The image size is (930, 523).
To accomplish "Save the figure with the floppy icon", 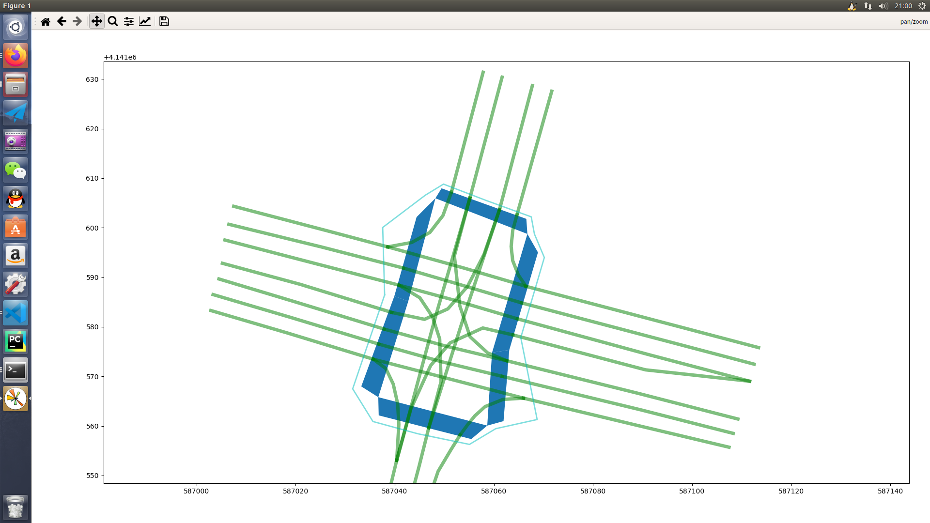I will click(x=164, y=21).
